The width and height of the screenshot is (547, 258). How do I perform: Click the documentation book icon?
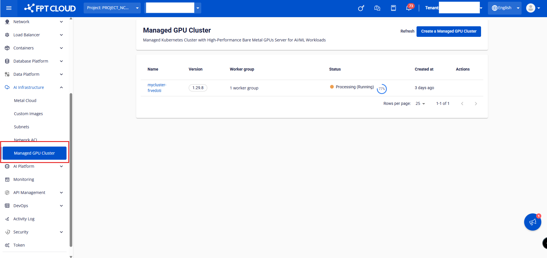[393, 8]
